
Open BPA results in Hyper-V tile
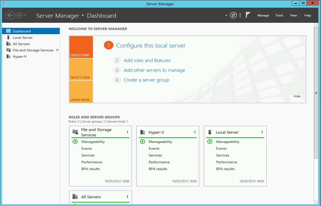[158, 169]
